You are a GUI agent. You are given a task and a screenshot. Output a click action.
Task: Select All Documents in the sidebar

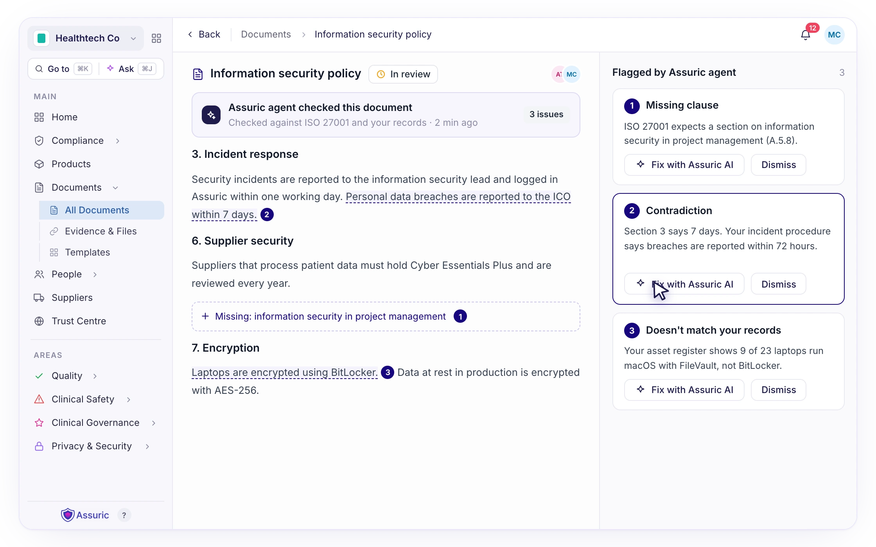102,210
